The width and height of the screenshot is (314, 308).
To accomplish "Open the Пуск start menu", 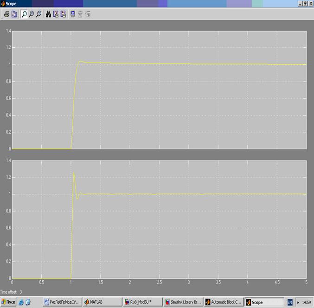I will 8,302.
